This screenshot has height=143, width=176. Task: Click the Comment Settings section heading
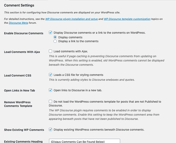[19, 5]
